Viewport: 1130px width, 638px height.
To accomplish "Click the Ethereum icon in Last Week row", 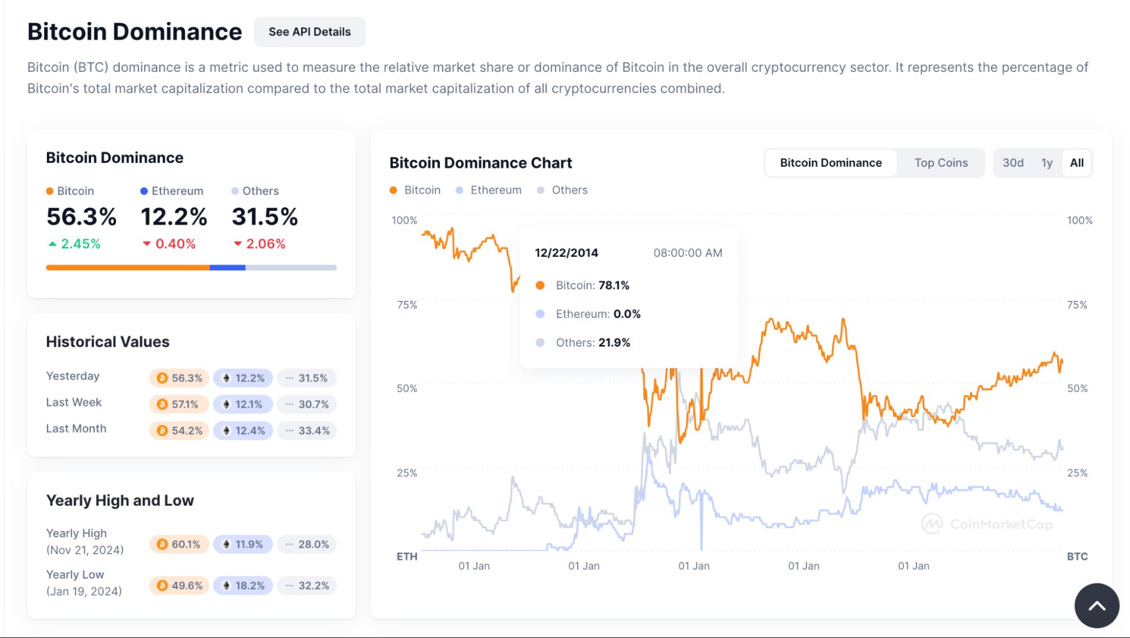I will click(x=227, y=404).
